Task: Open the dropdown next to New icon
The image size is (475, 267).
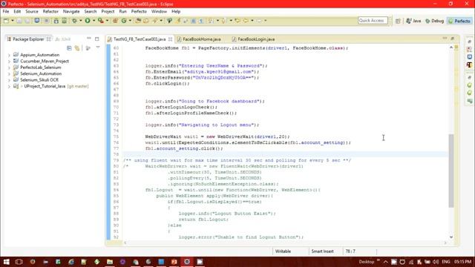Action: (x=13, y=21)
